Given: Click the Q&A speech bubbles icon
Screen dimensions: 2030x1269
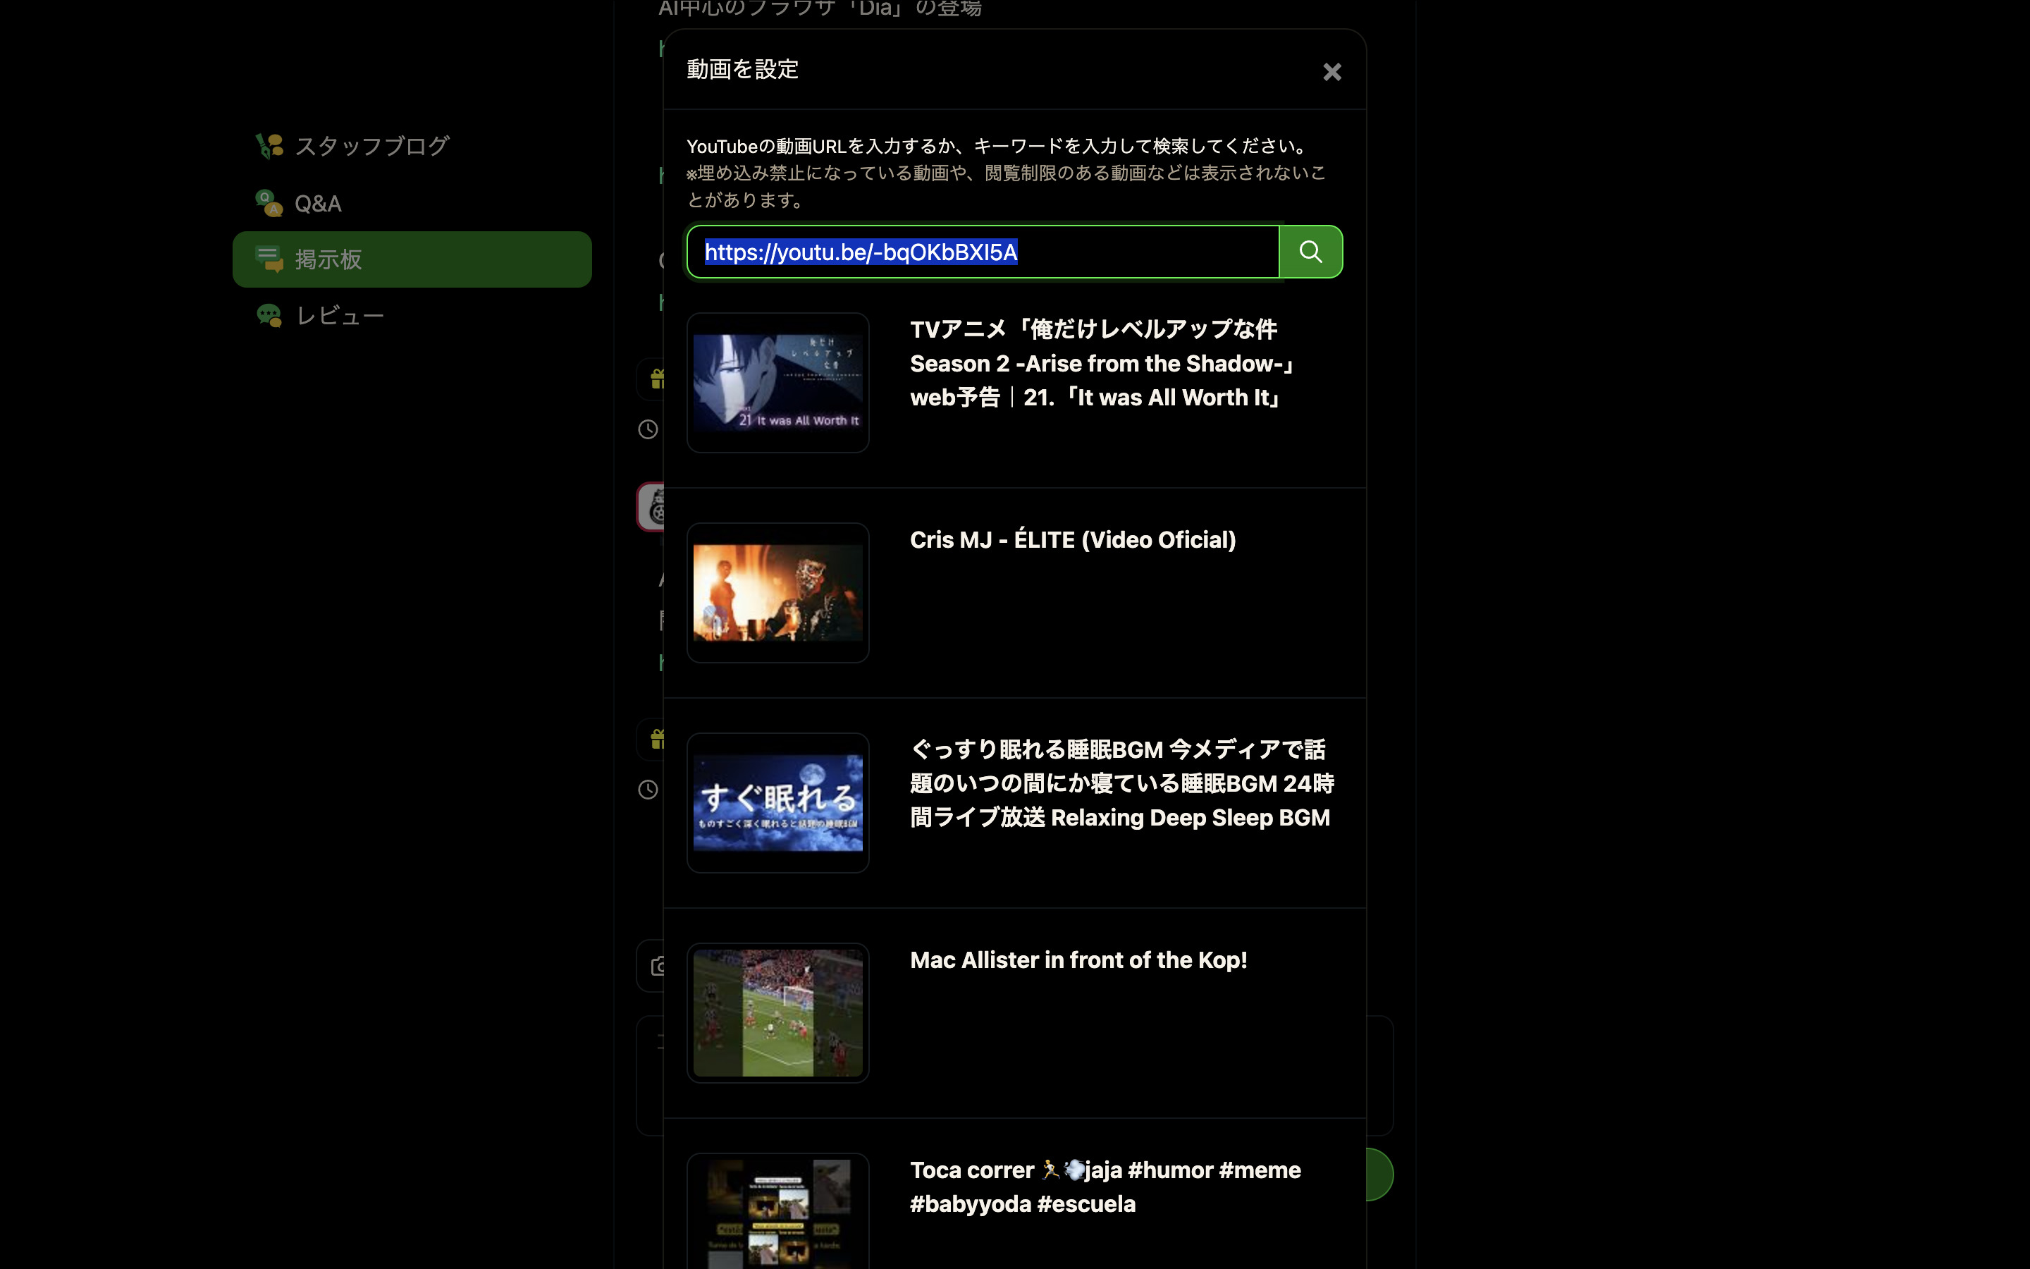Looking at the screenshot, I should coord(269,203).
